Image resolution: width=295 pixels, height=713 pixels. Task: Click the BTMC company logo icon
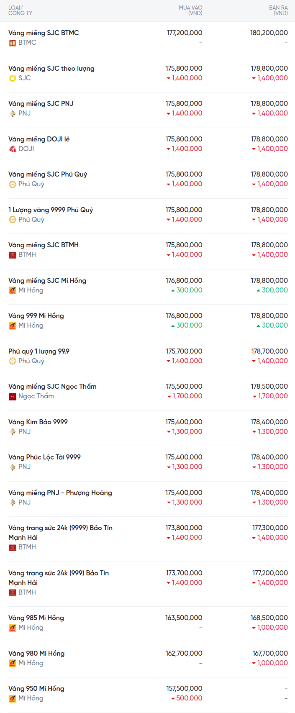point(13,43)
